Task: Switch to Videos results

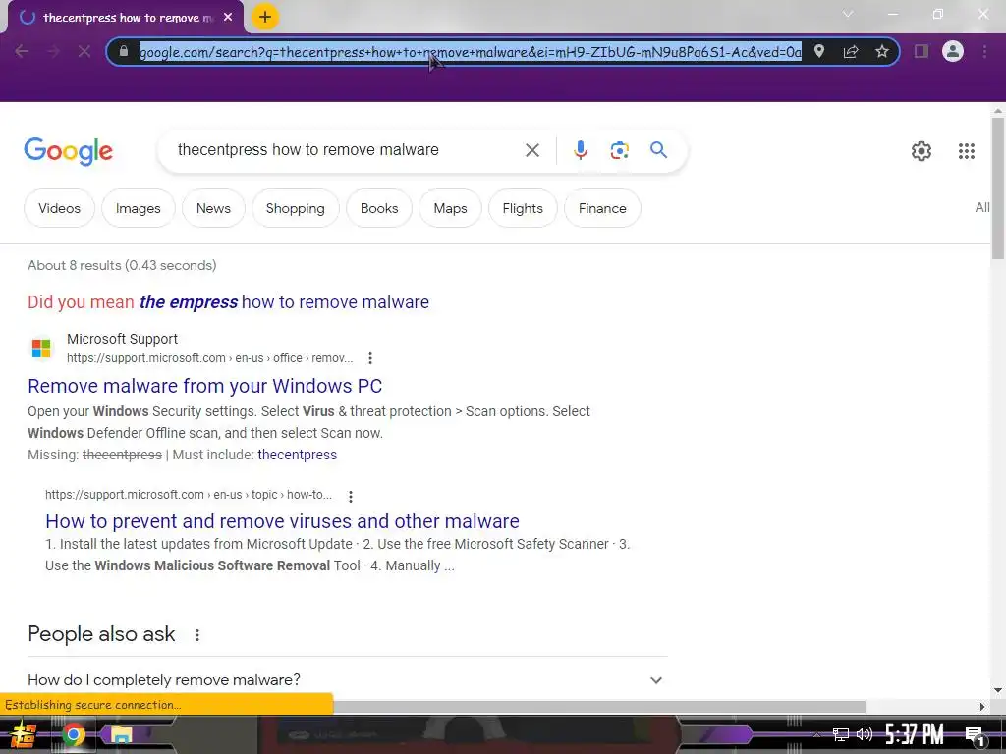Action: (59, 208)
